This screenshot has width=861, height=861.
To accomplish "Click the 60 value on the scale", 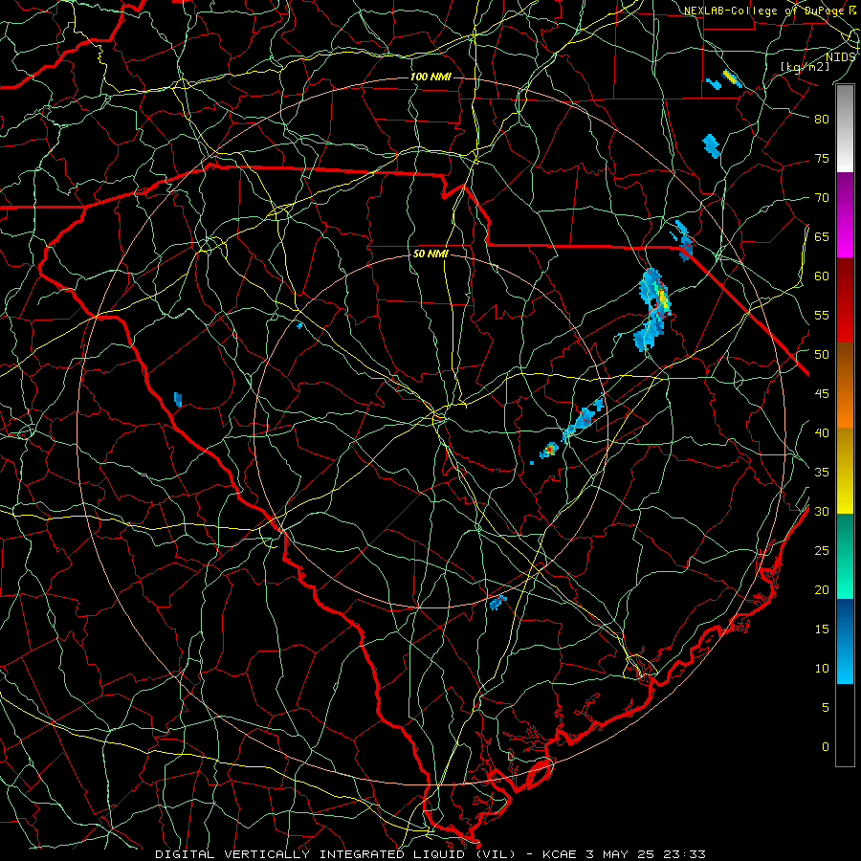I will coord(822,276).
